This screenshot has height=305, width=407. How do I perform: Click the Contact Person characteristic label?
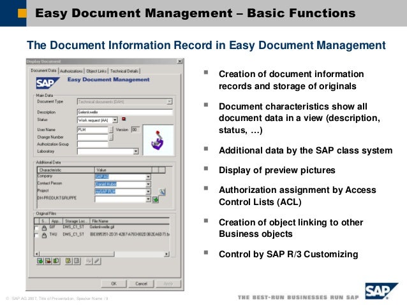point(50,183)
